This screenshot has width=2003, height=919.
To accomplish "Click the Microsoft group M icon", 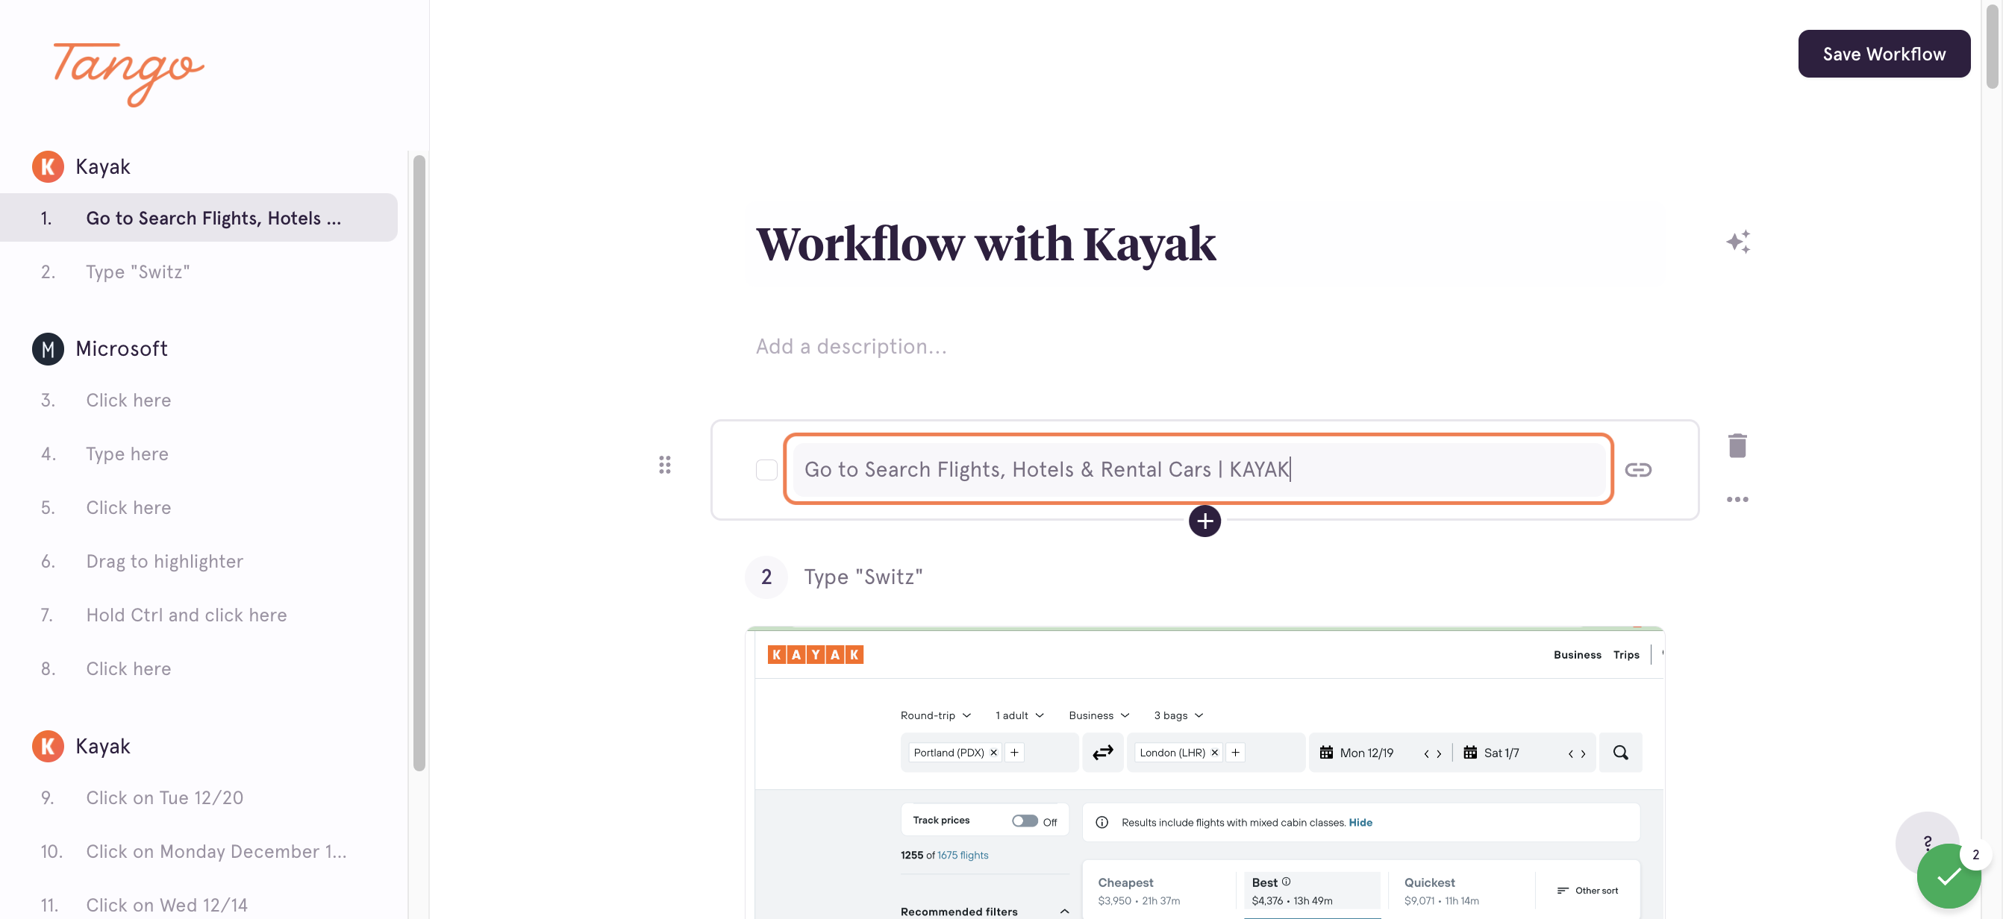I will point(48,349).
